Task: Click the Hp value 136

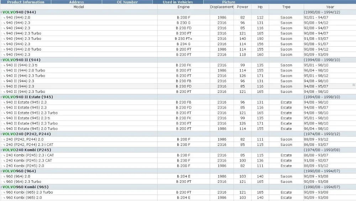Action: (260, 160)
